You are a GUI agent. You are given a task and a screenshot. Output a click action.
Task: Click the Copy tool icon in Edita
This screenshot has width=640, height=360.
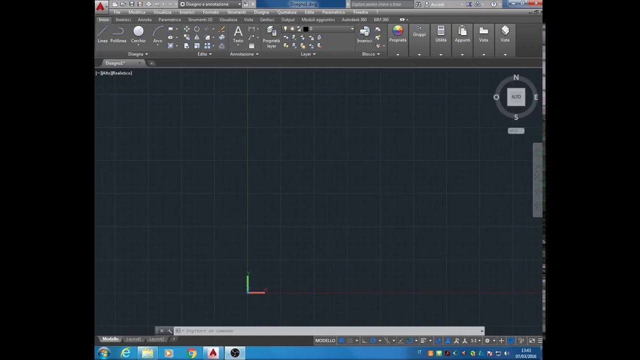click(186, 37)
